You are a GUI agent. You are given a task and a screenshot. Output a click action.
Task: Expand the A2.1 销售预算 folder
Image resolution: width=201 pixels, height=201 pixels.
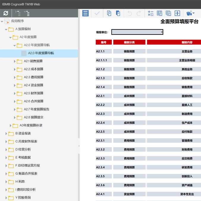(x=15, y=62)
